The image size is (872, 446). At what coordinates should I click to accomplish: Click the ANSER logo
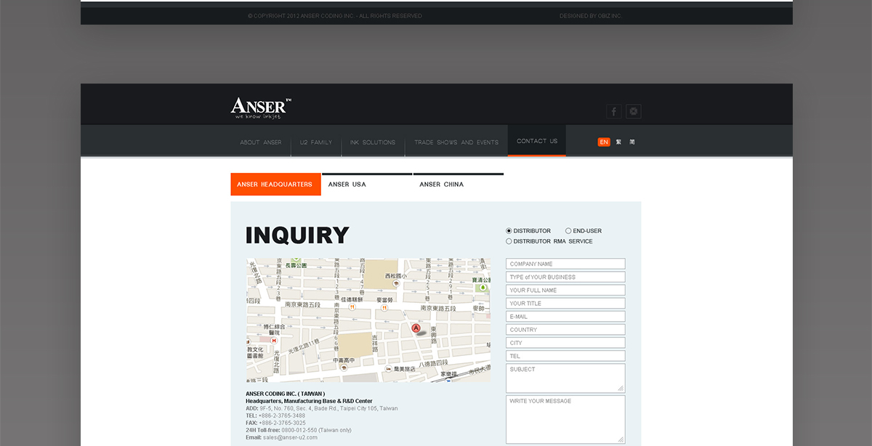pos(261,108)
